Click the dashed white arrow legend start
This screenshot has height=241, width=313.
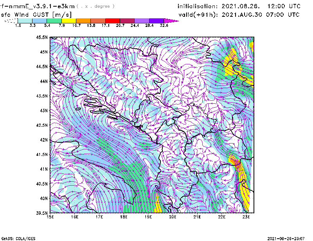pos(11,21)
